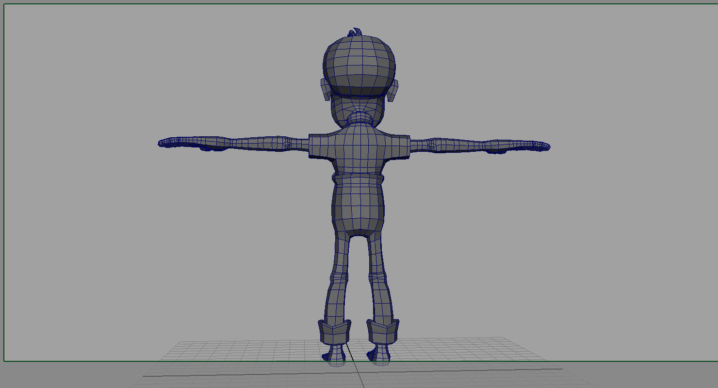The image size is (718, 388).
Task: Click the right boot cuff
Action: [x=383, y=332]
